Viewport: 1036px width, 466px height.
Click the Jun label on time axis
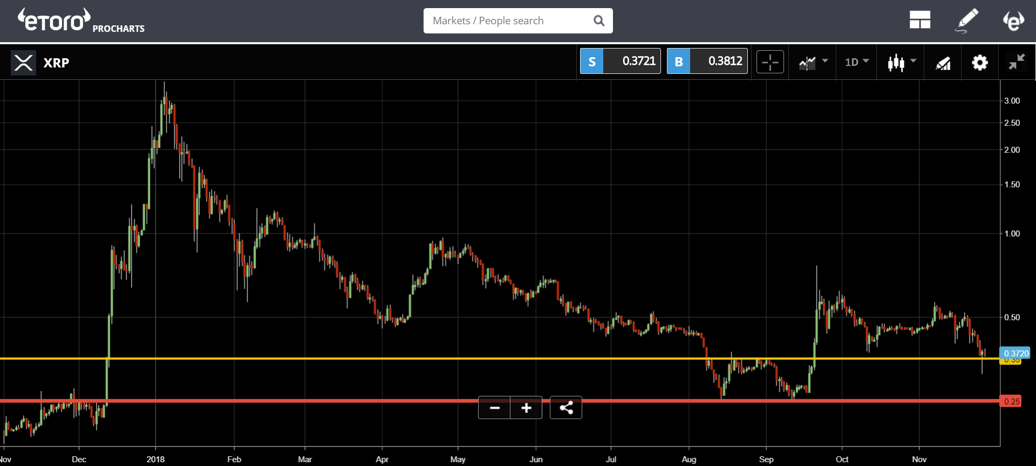pos(536,459)
